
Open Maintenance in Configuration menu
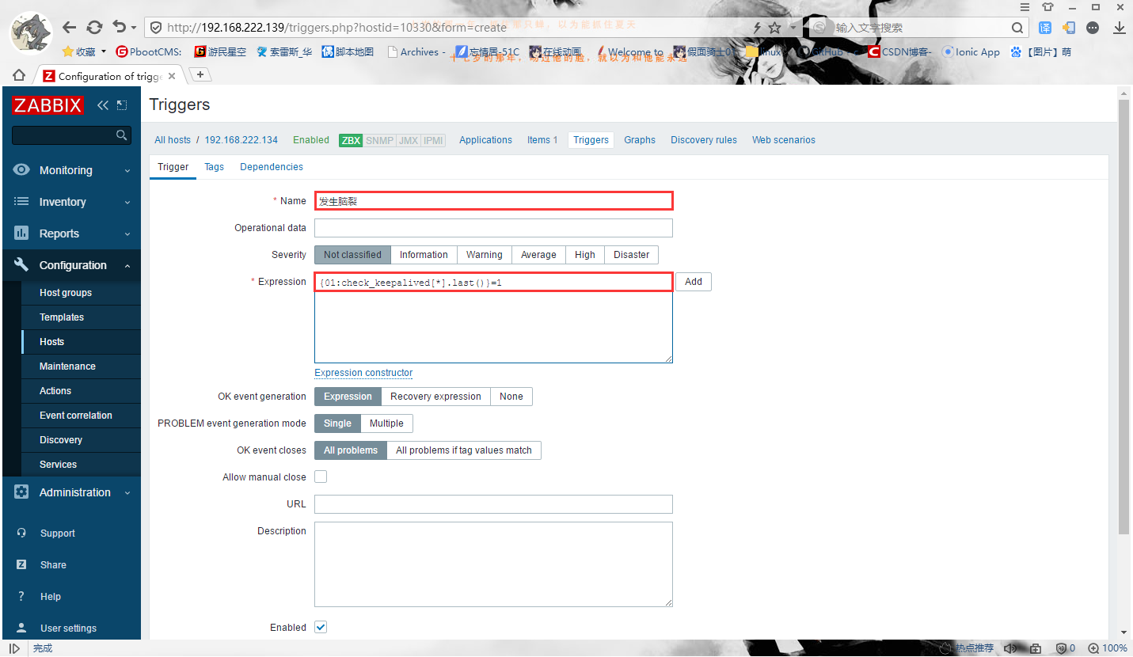[x=67, y=366]
